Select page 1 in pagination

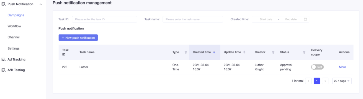[x=317, y=81]
